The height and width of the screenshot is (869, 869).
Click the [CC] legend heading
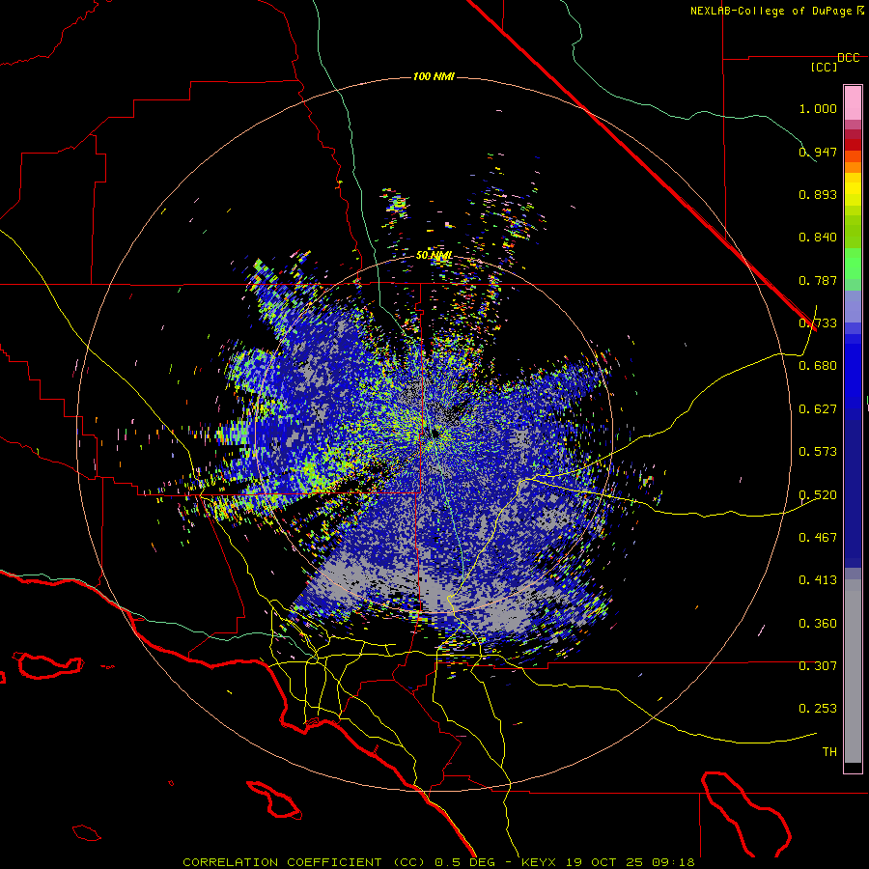click(x=824, y=67)
